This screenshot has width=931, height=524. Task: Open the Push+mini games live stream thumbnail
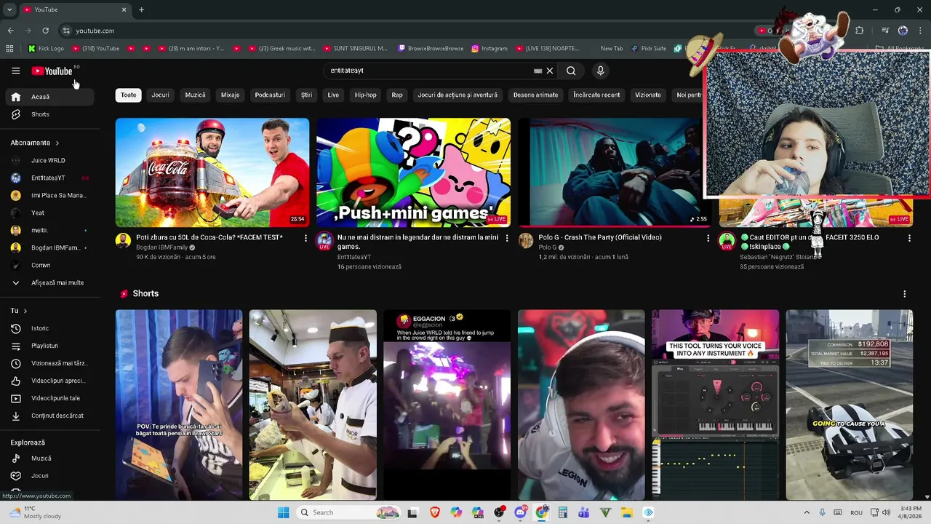413,172
